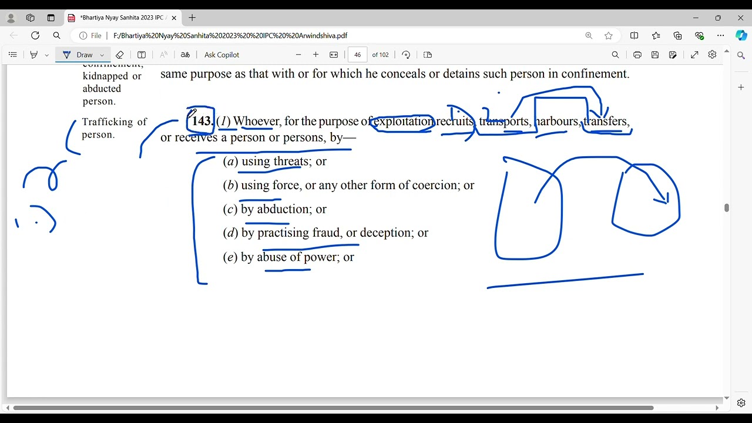Click the using threats clause text
This screenshot has width=752, height=423.
[x=275, y=161]
